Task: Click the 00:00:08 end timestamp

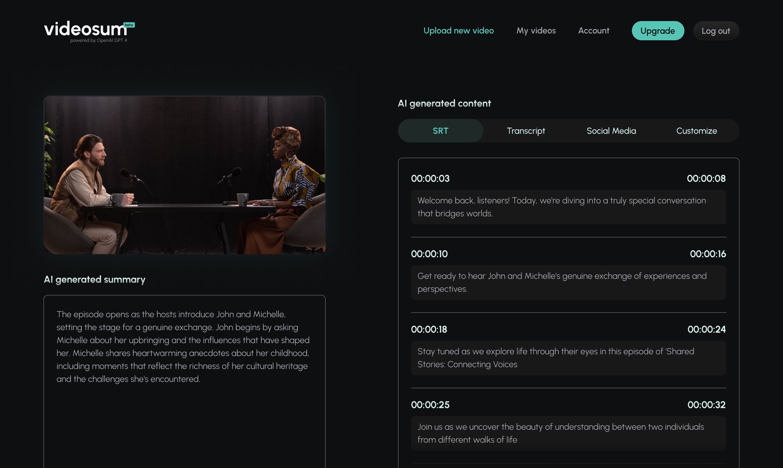Action: (x=707, y=178)
